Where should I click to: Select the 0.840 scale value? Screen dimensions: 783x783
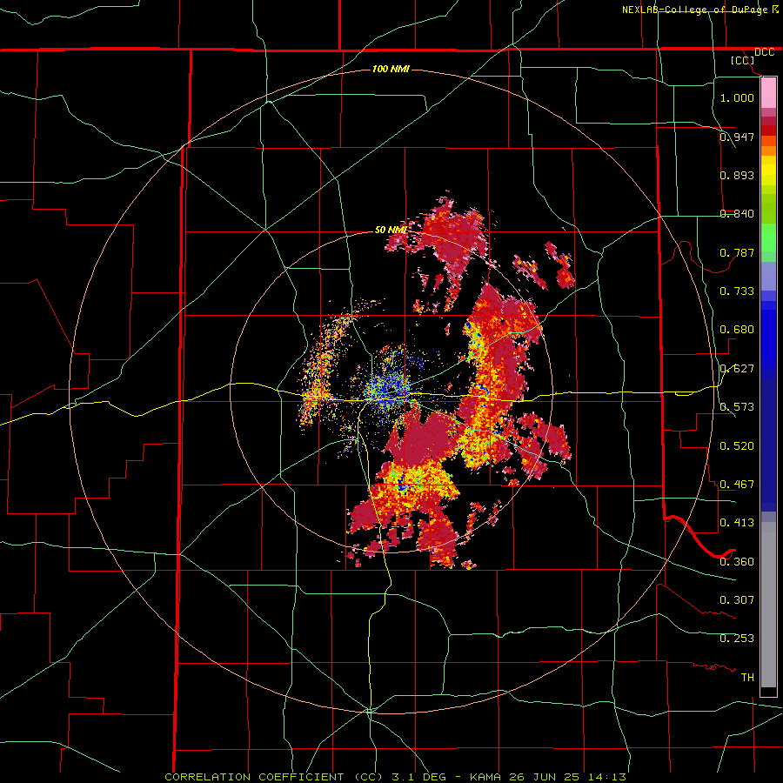coord(737,213)
